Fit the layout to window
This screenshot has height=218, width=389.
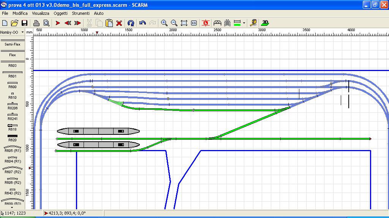pos(184,23)
